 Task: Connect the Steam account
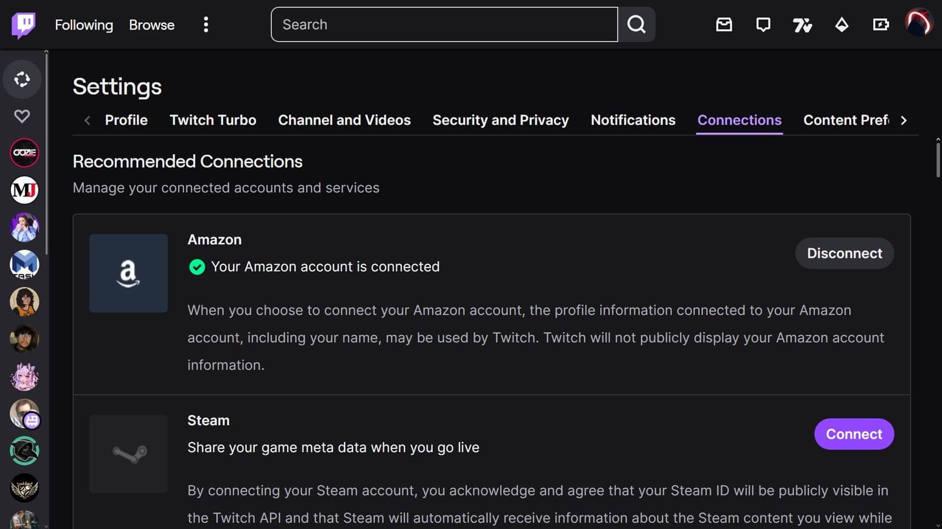point(854,434)
